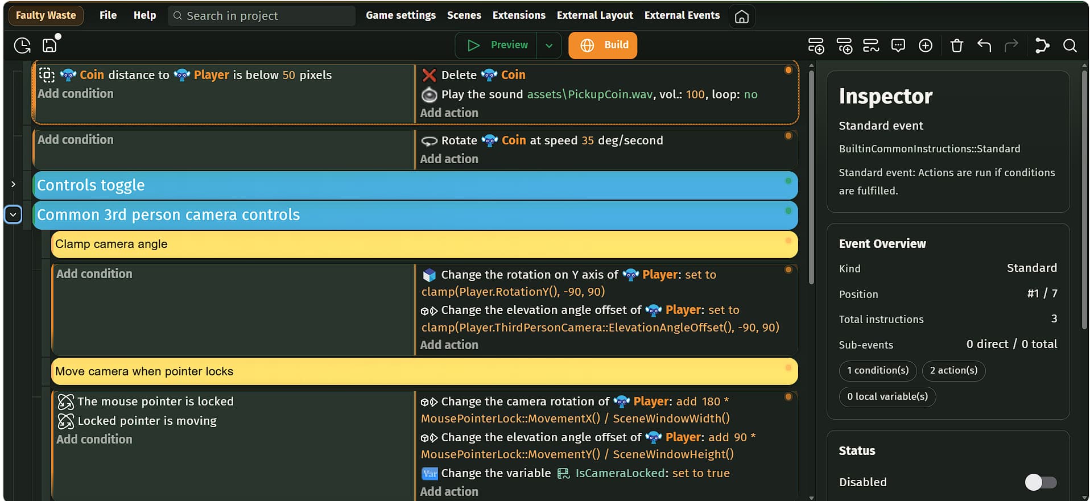This screenshot has height=501, width=1090.
Task: Save the project with the floppy disk icon
Action: (50, 45)
